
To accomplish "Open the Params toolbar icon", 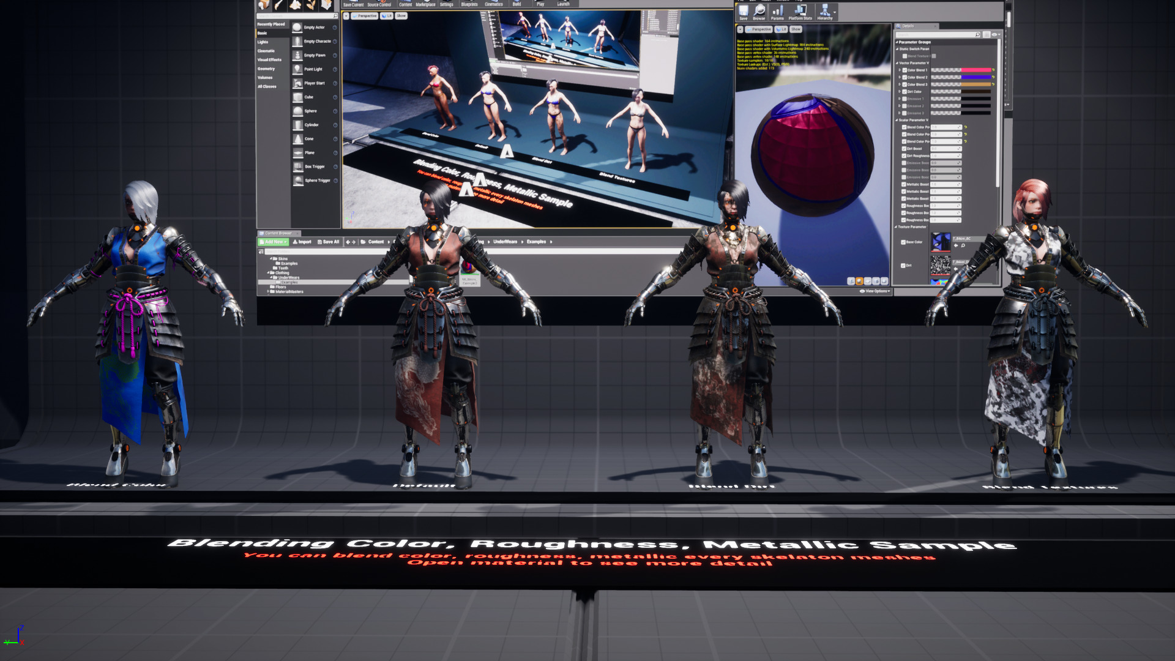I will pyautogui.click(x=777, y=11).
